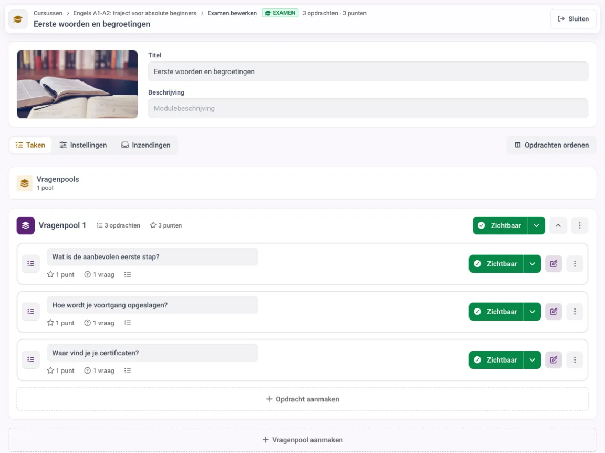Open visibility dropdown for 'Wat is de aanbevolen eerste stap?'
605x453 pixels.
[x=533, y=264]
